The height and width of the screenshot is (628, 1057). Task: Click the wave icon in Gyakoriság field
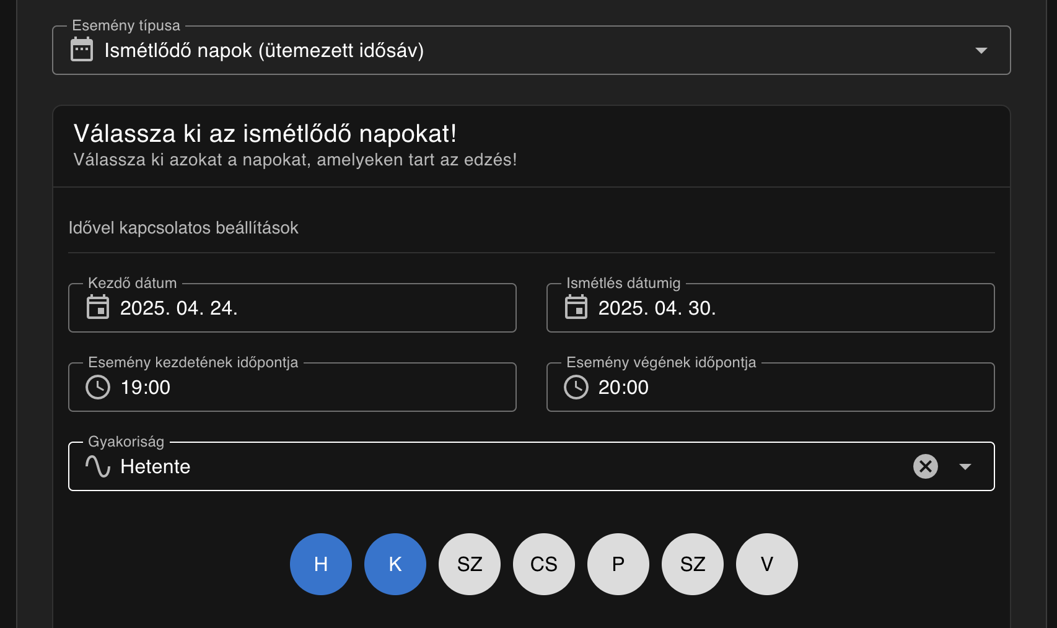(98, 466)
